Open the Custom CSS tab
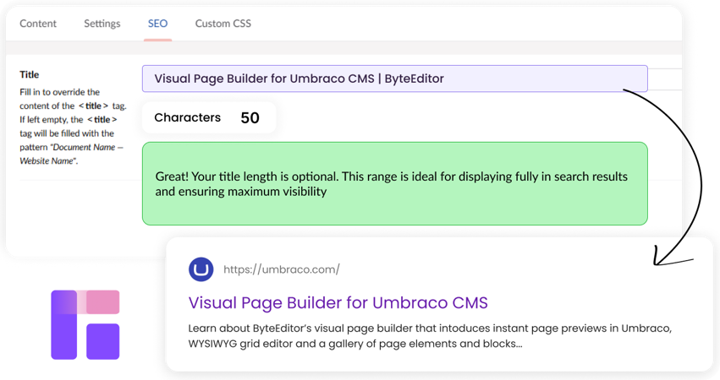The image size is (720, 380). tap(223, 24)
